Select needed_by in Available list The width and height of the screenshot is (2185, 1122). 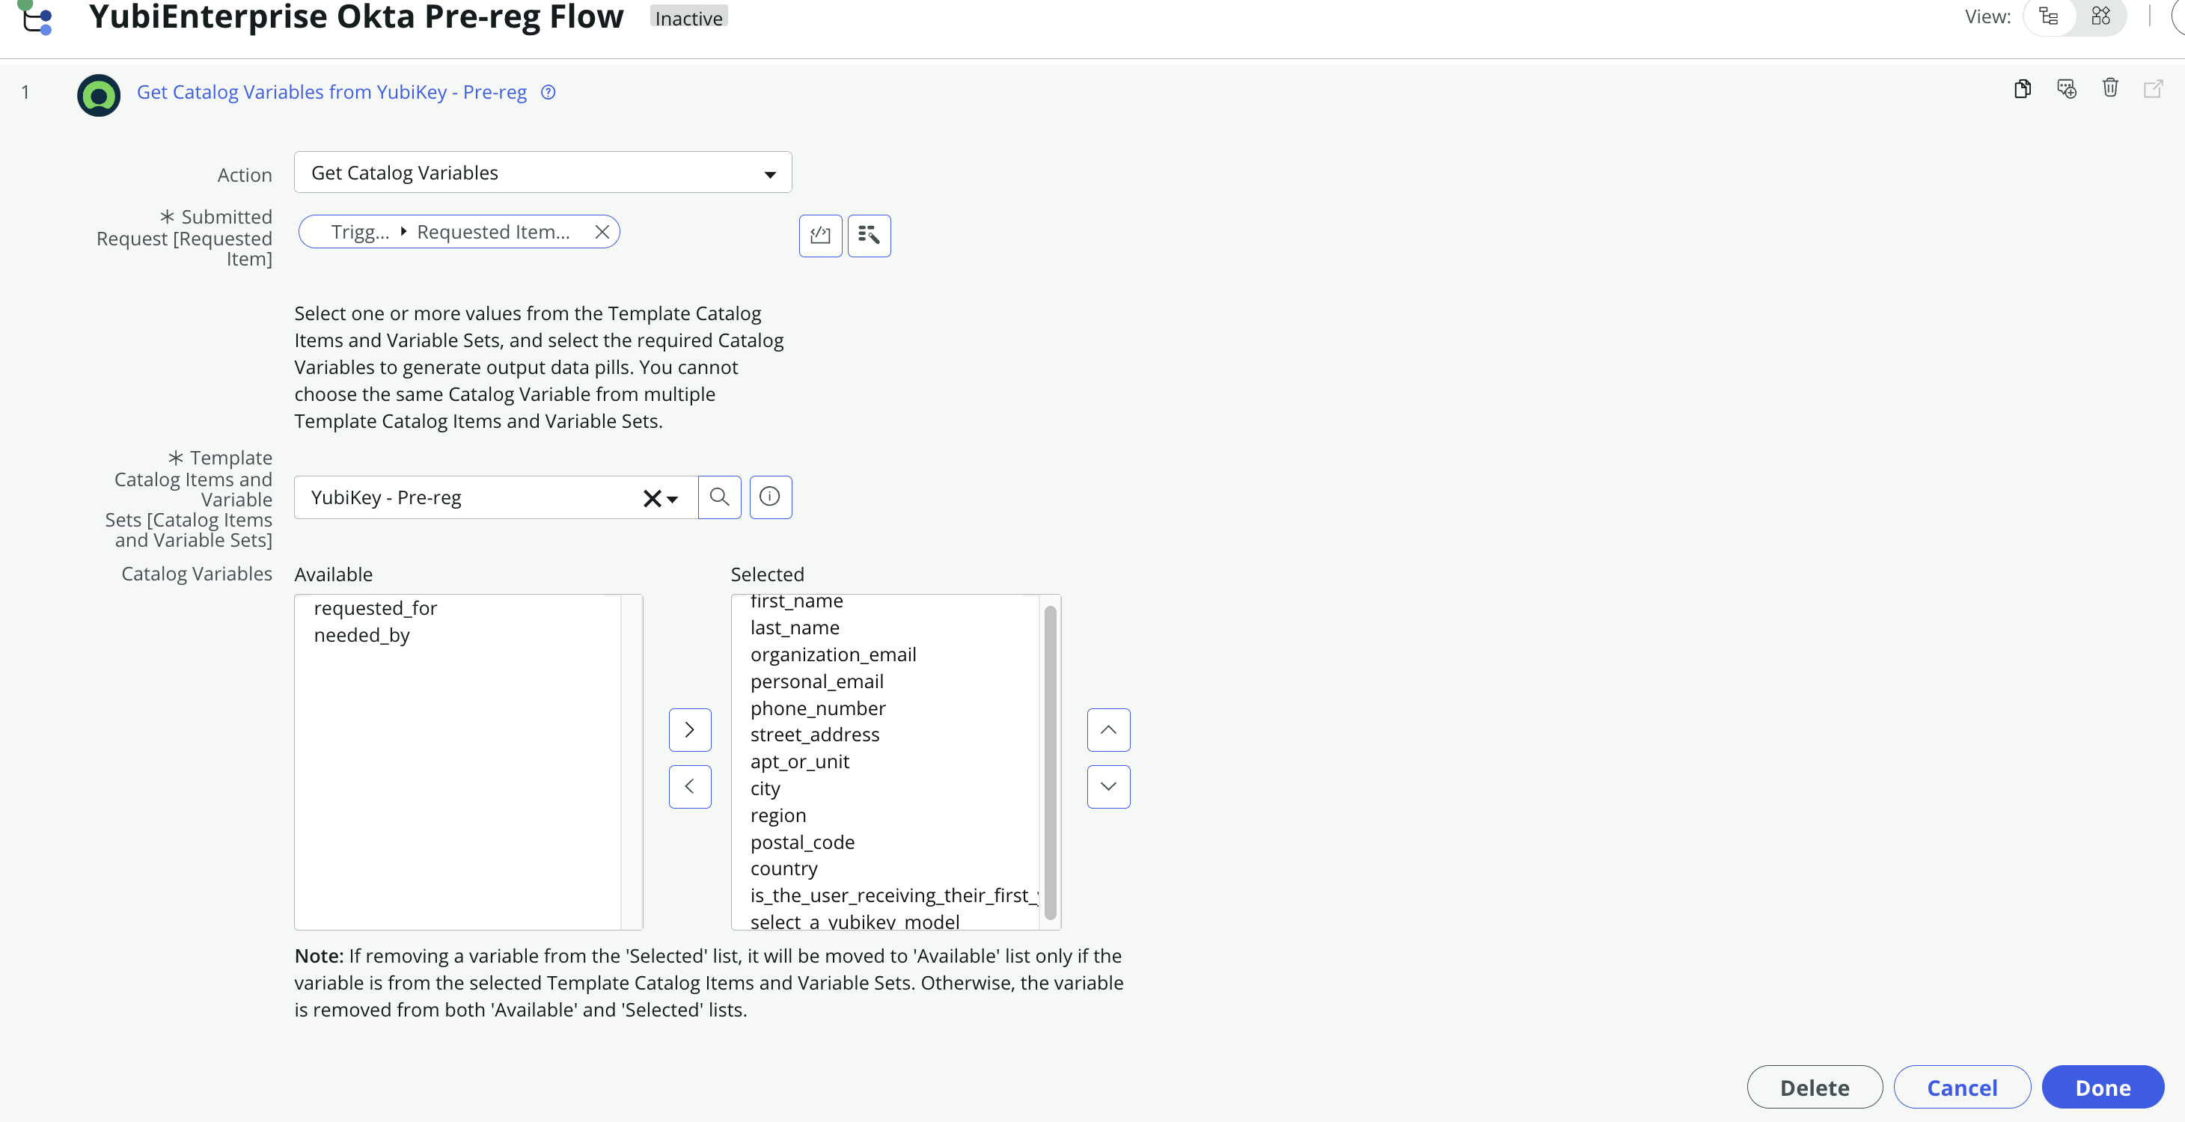361,635
